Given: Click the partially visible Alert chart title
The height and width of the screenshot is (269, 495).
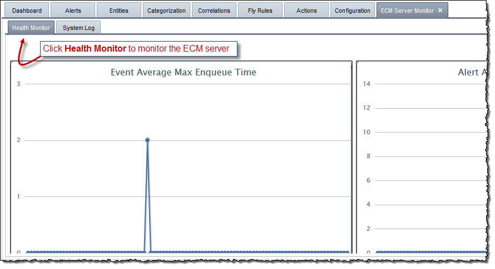Looking at the screenshot, I should pos(473,72).
